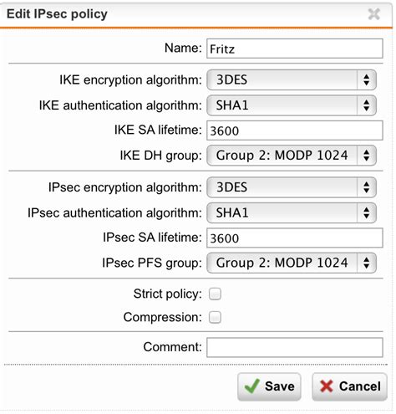Open IKE encryption algorithm 3DES dropdown
This screenshot has width=396, height=414.
coord(292,80)
